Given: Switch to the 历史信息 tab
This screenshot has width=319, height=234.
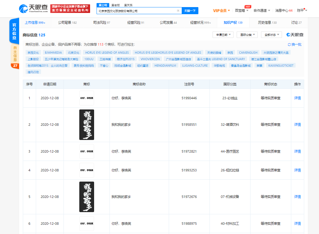Looking at the screenshot, I should [267, 23].
